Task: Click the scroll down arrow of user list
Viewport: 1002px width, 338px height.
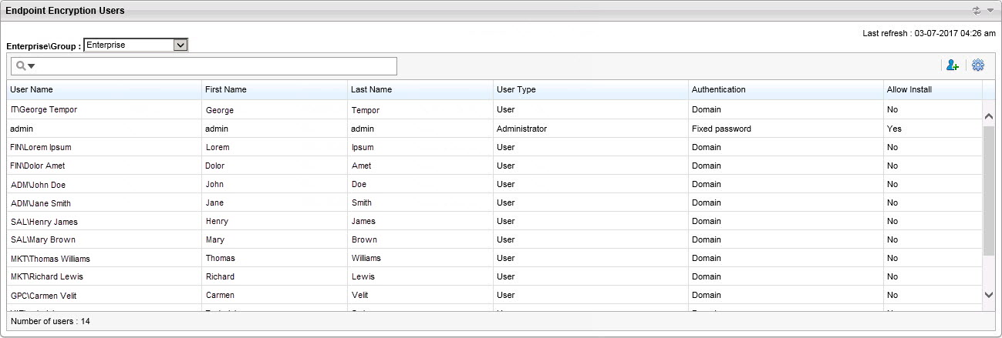Action: 989,294
